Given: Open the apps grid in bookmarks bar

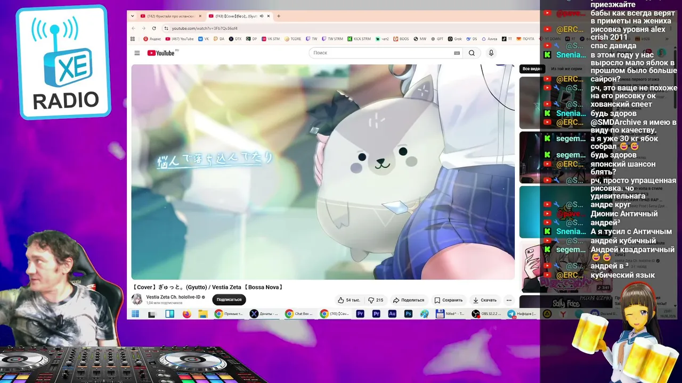Looking at the screenshot, I should [x=133, y=39].
